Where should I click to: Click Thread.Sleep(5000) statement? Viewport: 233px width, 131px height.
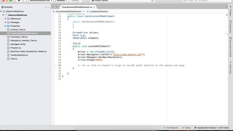(90, 60)
